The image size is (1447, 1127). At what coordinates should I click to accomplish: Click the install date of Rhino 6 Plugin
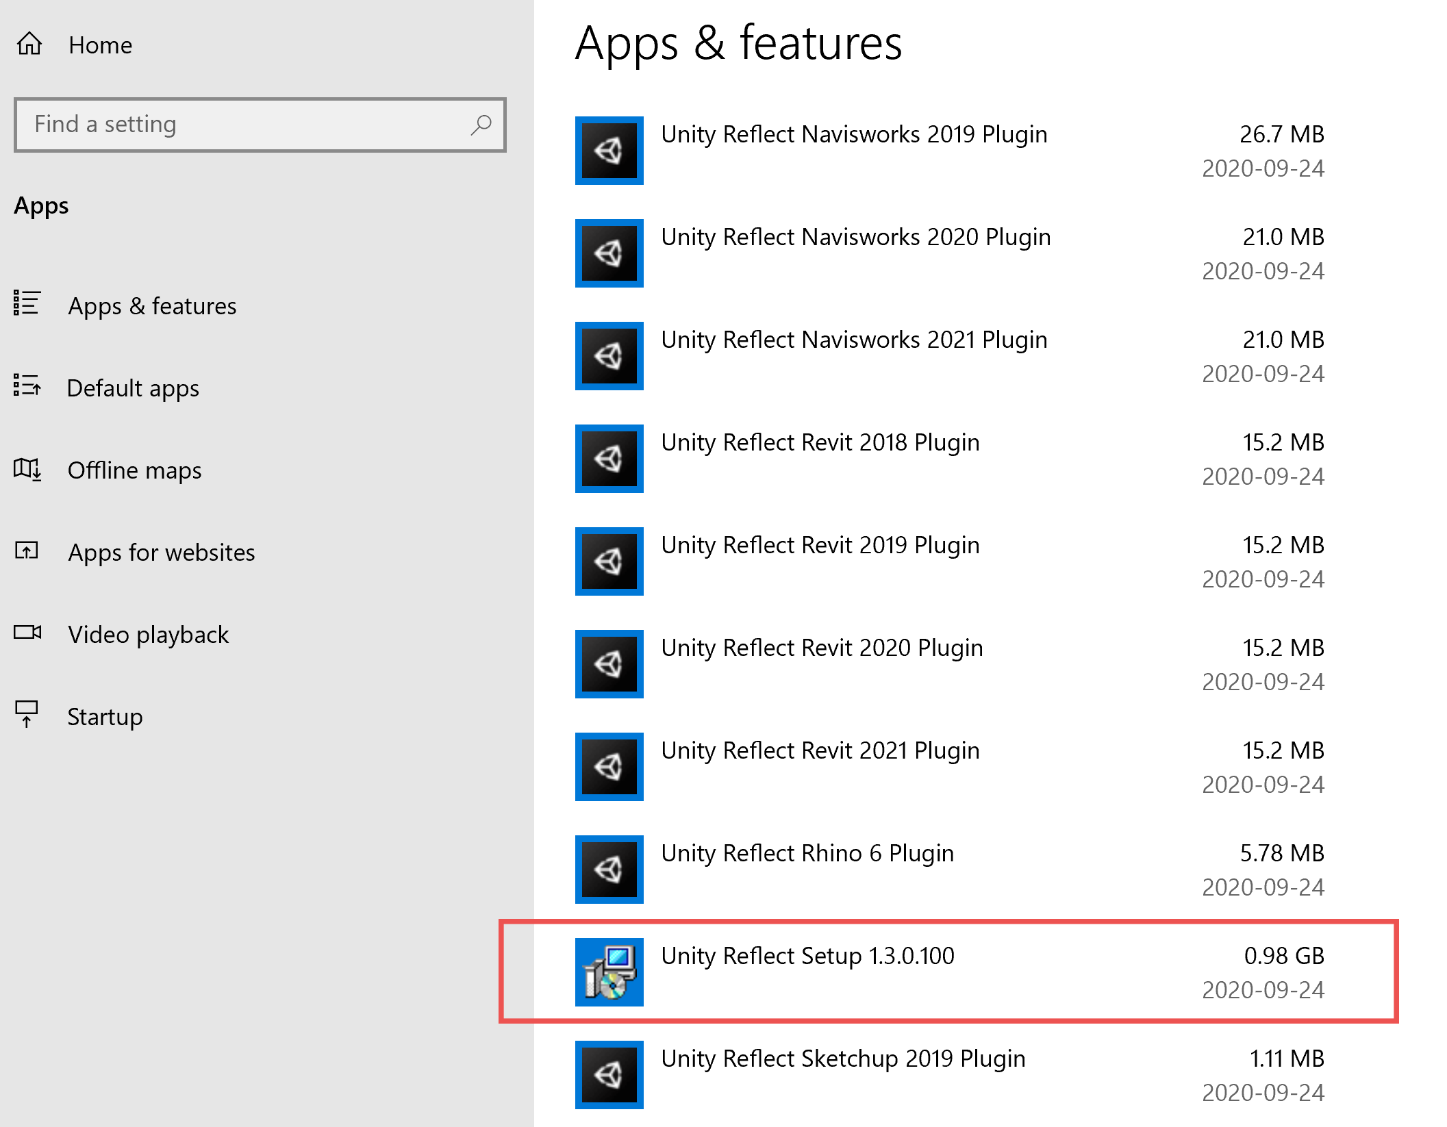1263,887
